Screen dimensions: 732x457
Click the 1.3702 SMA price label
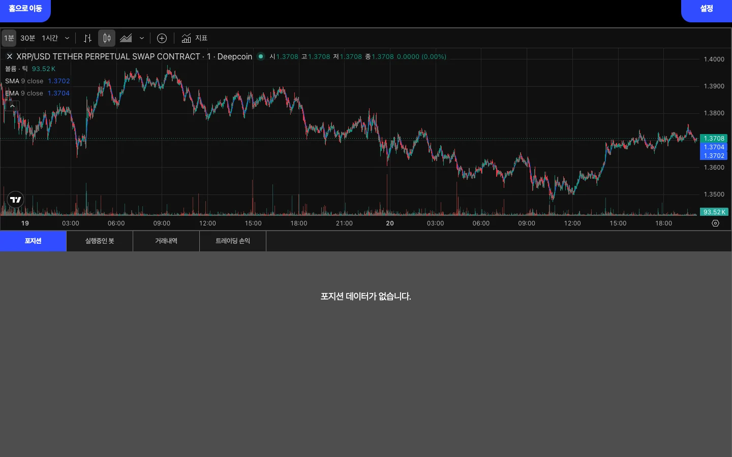point(714,156)
